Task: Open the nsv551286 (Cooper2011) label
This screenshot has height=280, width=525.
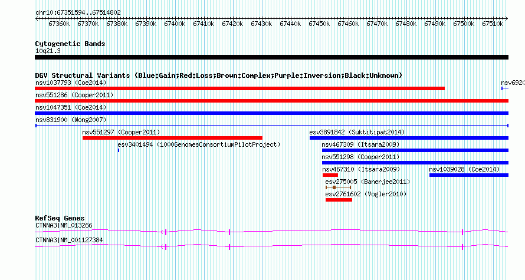Action: click(x=74, y=95)
